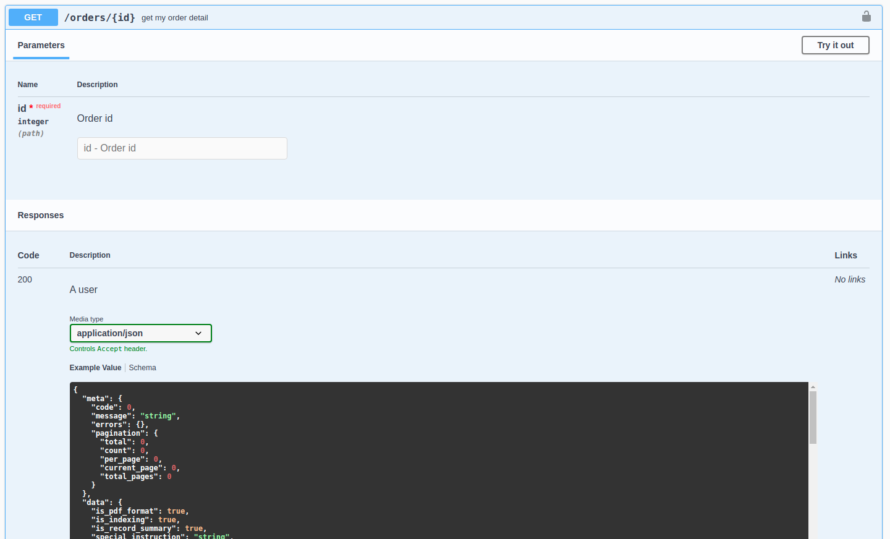890x539 pixels.
Task: Click the Responses section heading
Action: pyautogui.click(x=41, y=215)
